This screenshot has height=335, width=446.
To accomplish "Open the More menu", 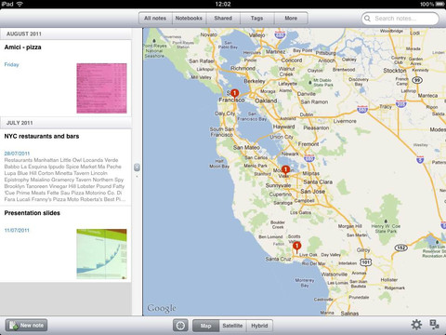I will 291,19.
